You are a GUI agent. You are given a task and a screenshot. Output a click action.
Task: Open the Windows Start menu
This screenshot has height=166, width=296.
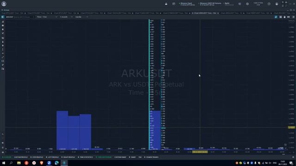click(4, 163)
